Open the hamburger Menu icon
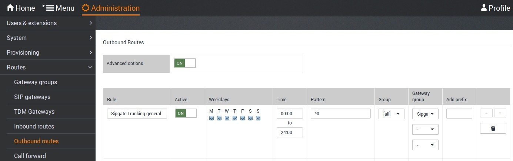Image resolution: width=513 pixels, height=161 pixels. pos(50,8)
